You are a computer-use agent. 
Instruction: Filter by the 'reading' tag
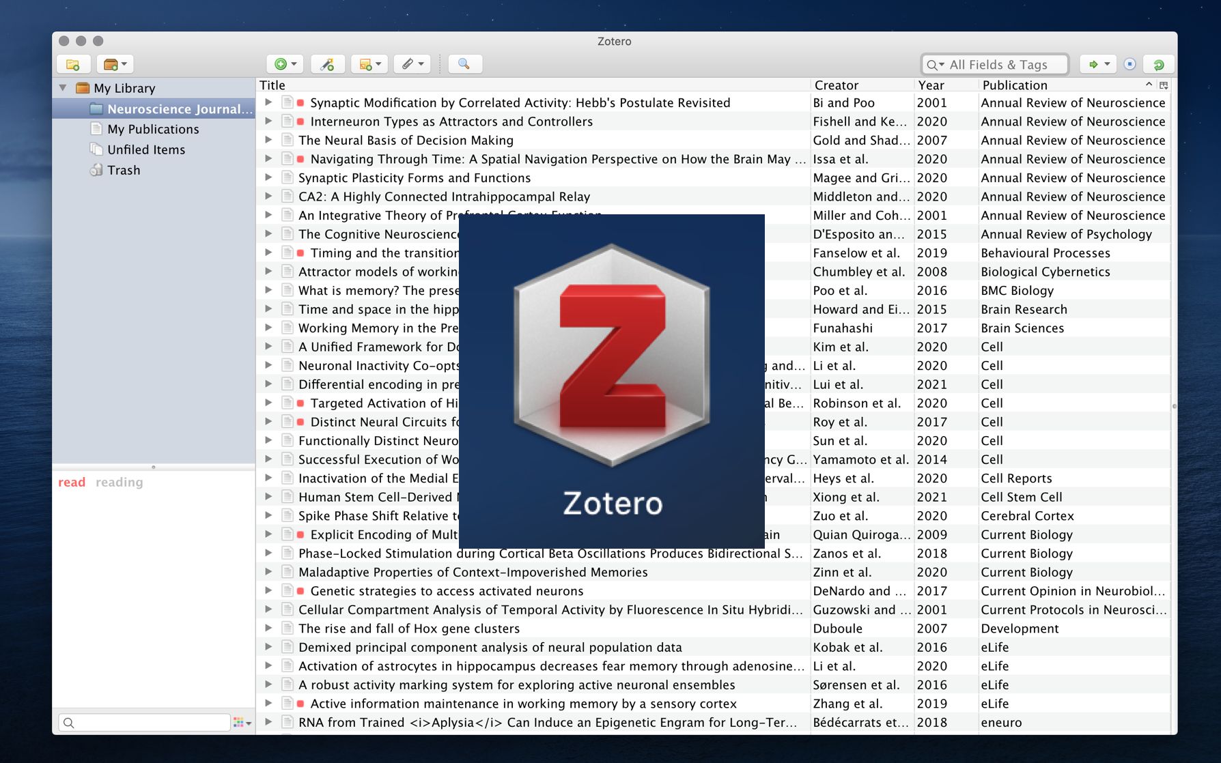[120, 483]
